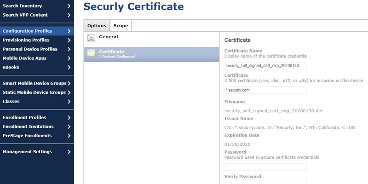Select the General payload row
The image size is (368, 184).
(152, 40)
